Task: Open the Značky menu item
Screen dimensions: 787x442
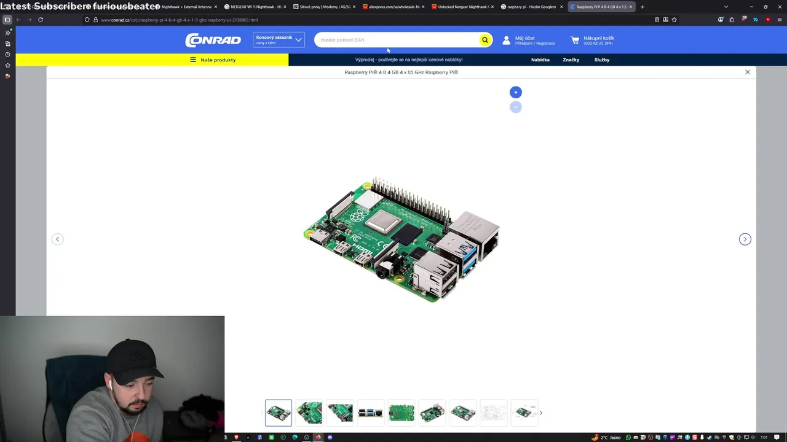Action: 571,60
